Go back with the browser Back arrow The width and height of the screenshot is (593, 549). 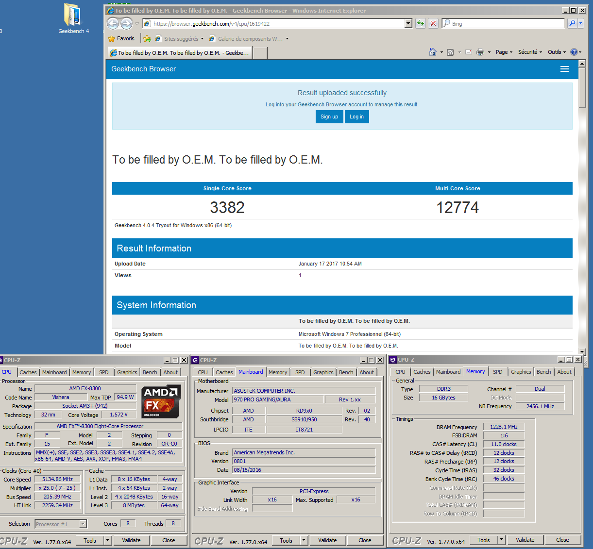(x=113, y=23)
